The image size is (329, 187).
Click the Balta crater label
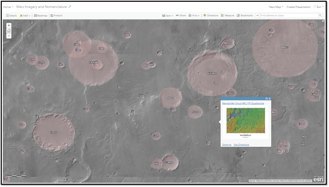pyautogui.click(x=101, y=48)
